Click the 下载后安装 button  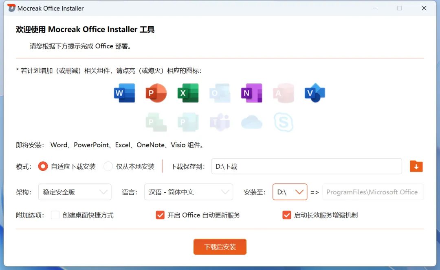click(x=220, y=247)
